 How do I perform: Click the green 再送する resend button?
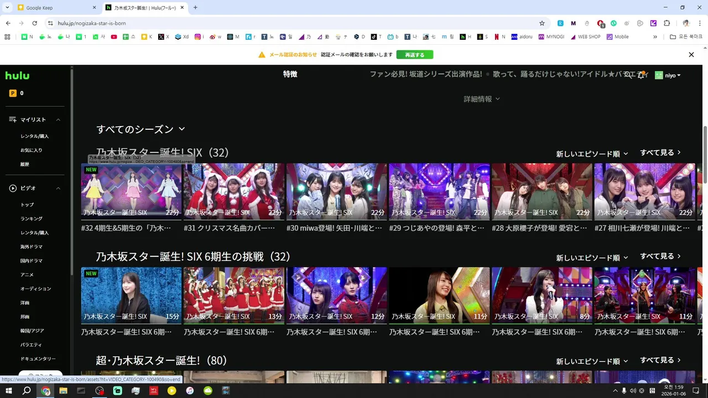[415, 55]
